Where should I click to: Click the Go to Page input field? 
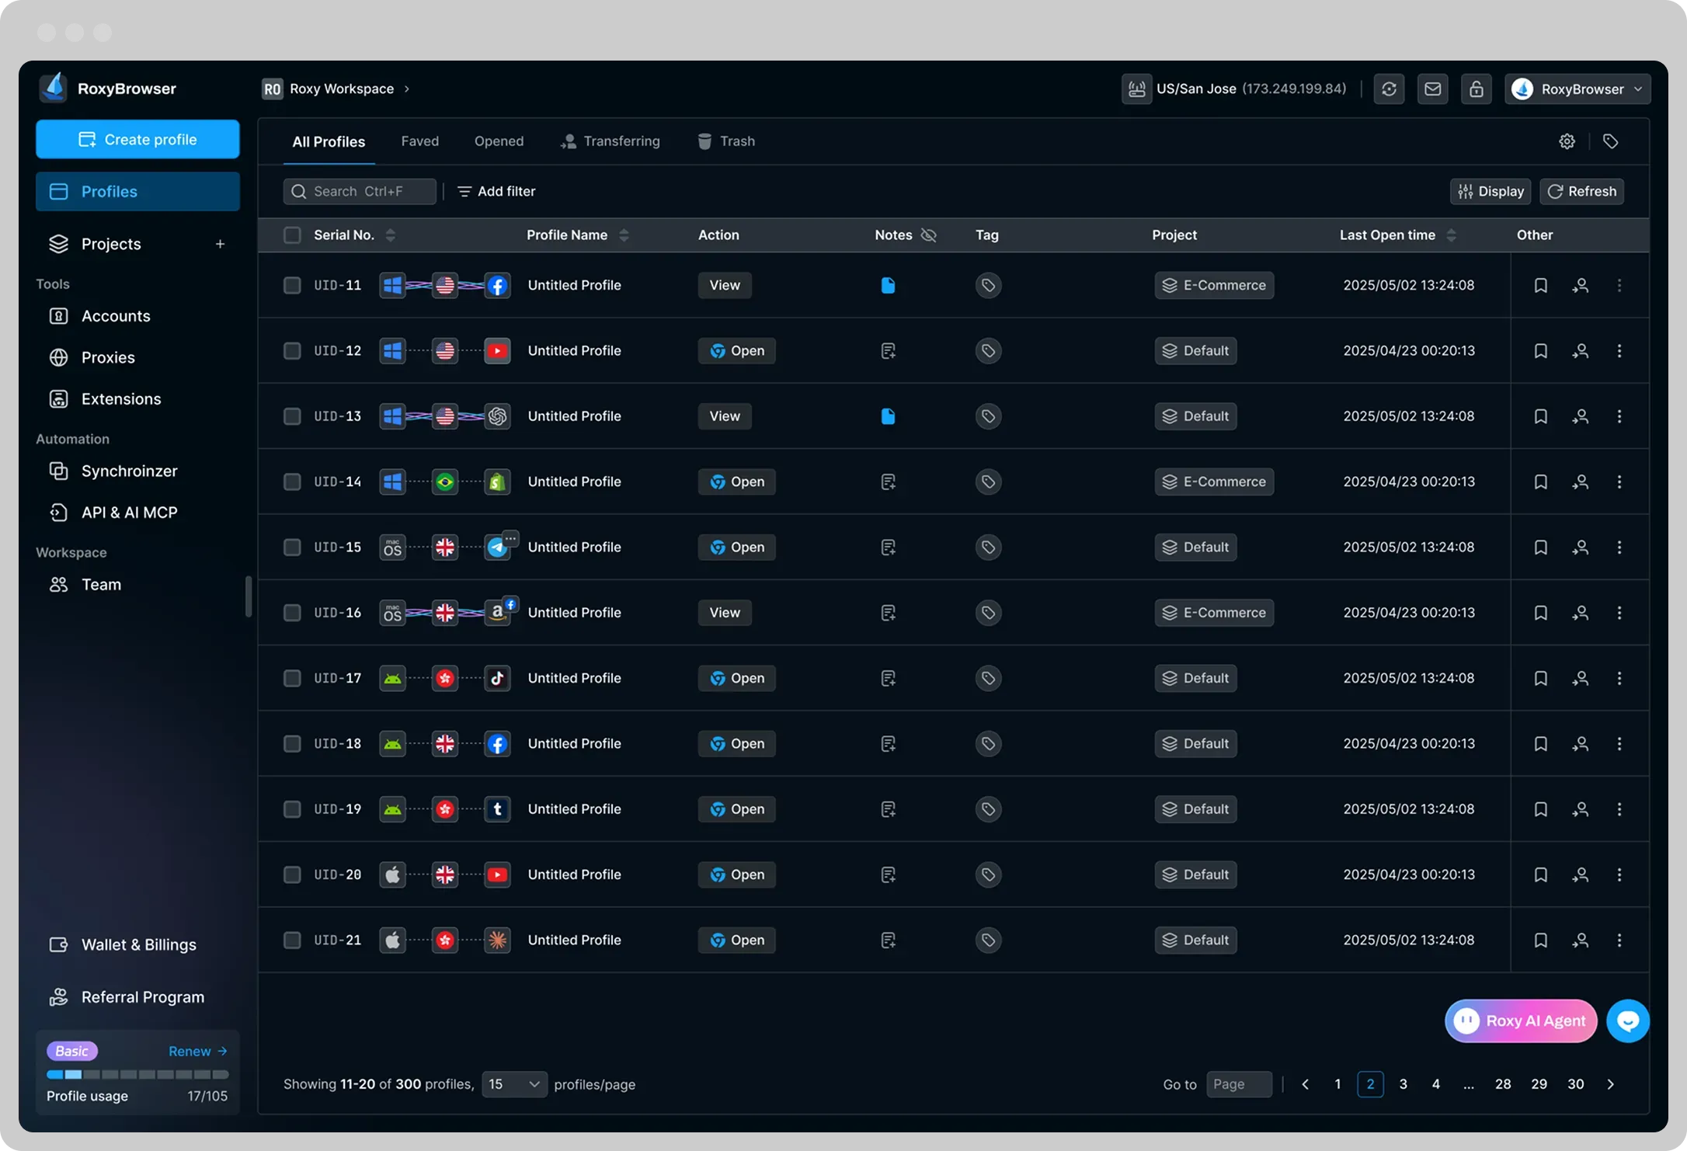point(1238,1084)
